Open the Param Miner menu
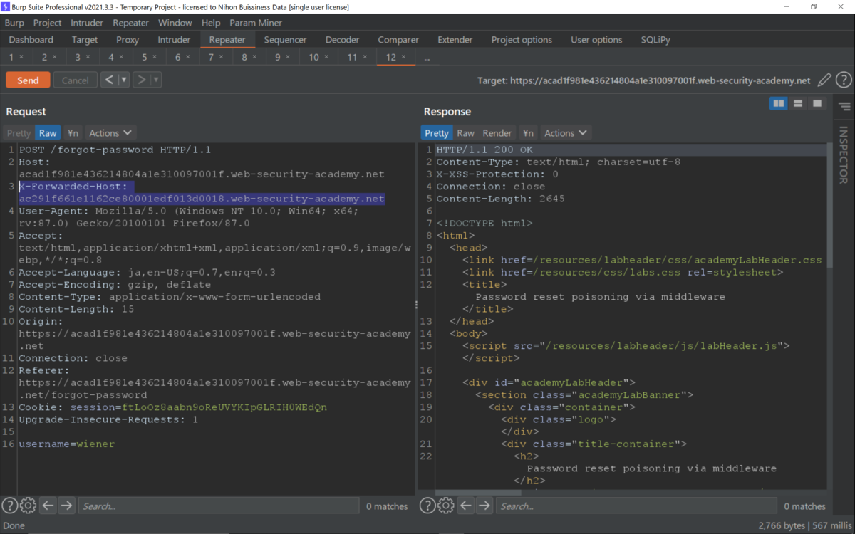 [x=256, y=23]
